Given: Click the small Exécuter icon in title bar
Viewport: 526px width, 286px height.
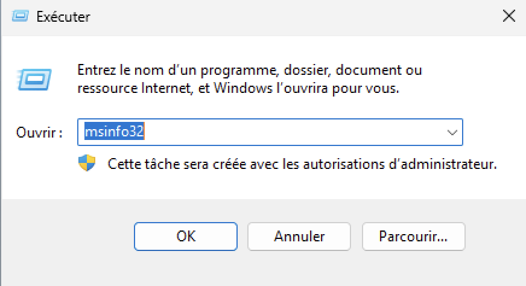Looking at the screenshot, I should pos(20,16).
